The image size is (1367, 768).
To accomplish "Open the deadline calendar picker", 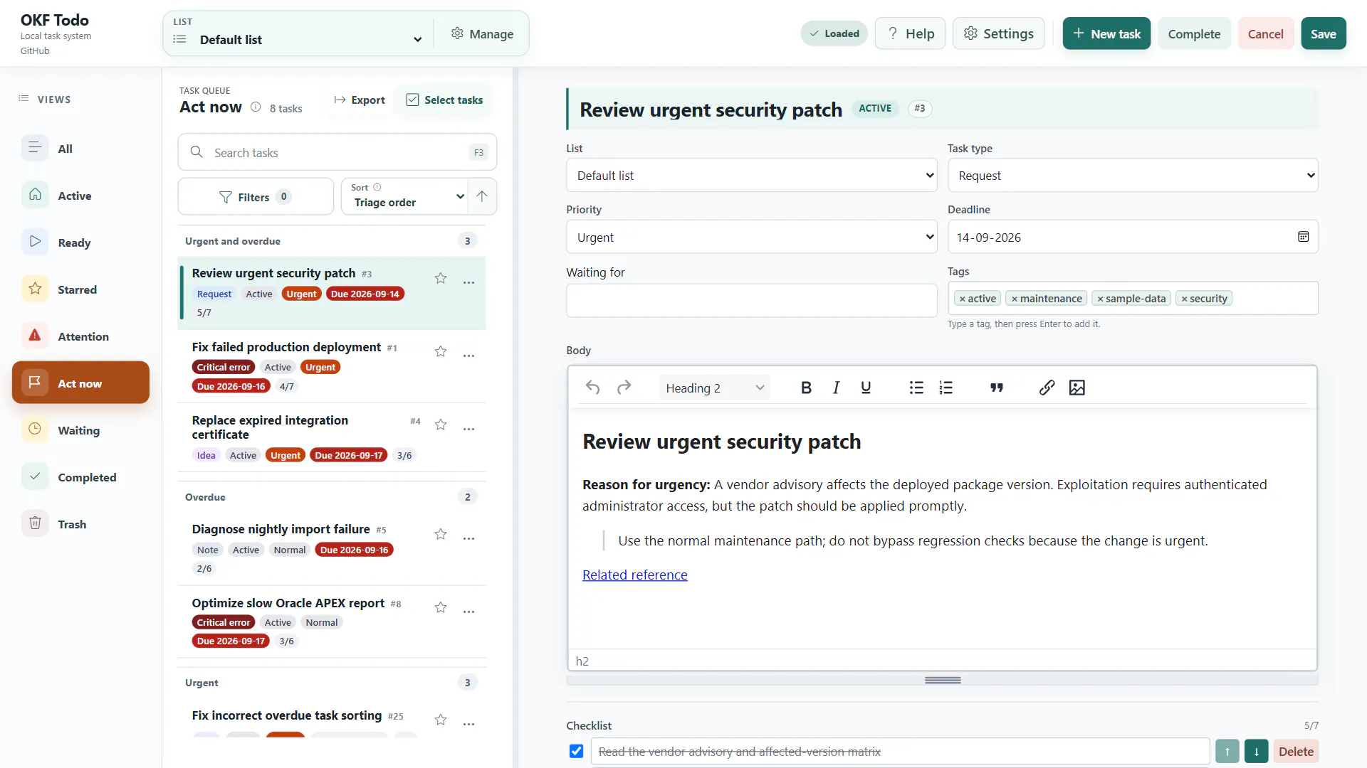I will click(1303, 237).
